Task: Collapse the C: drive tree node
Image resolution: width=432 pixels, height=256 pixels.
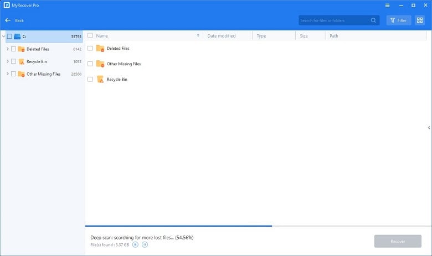Action: coord(3,36)
